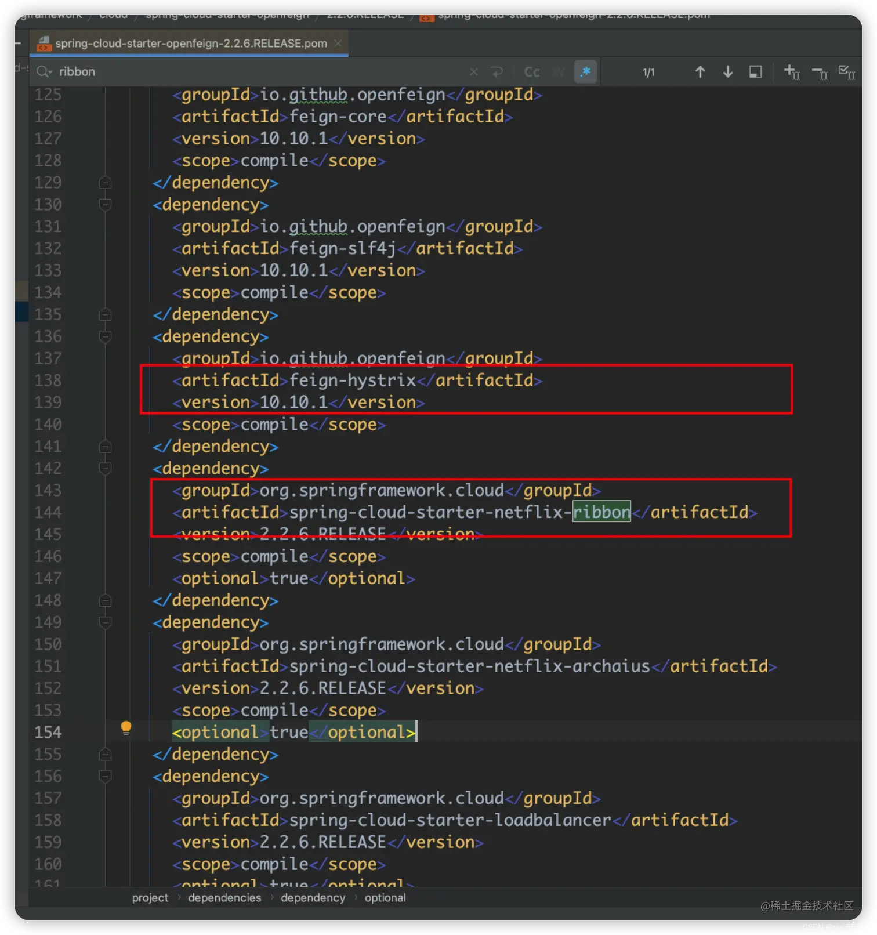Close the openfeign pom editor tab
Viewport: 877px width, 935px height.
pyautogui.click(x=338, y=44)
